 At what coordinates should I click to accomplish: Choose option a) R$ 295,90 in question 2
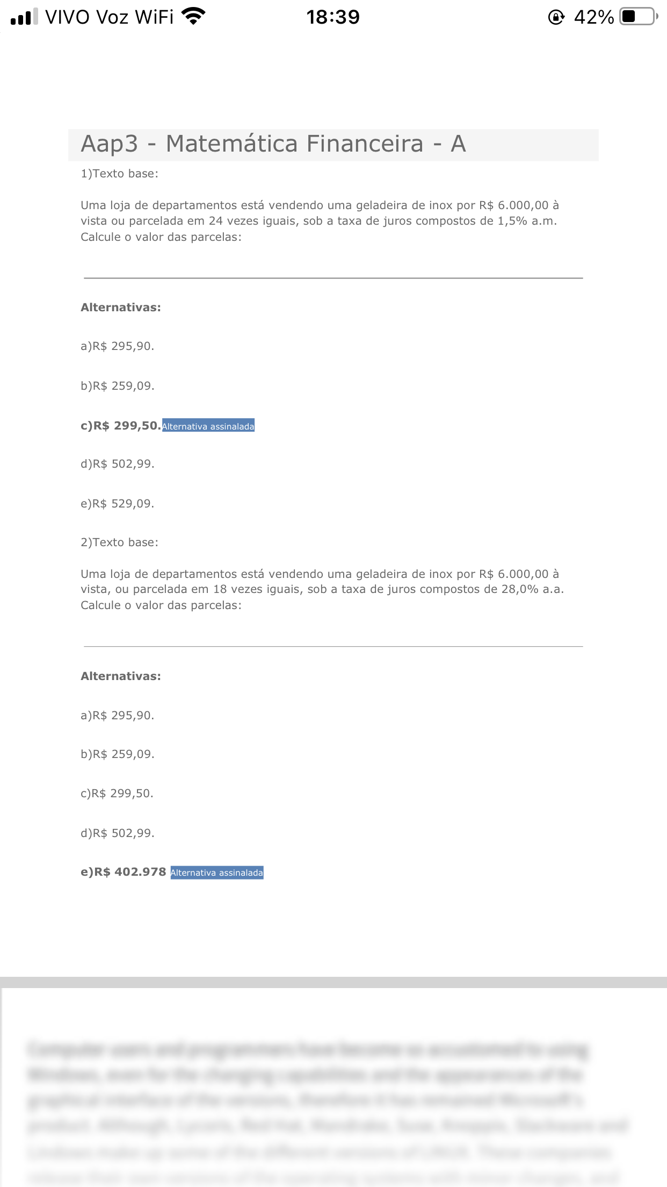point(117,716)
